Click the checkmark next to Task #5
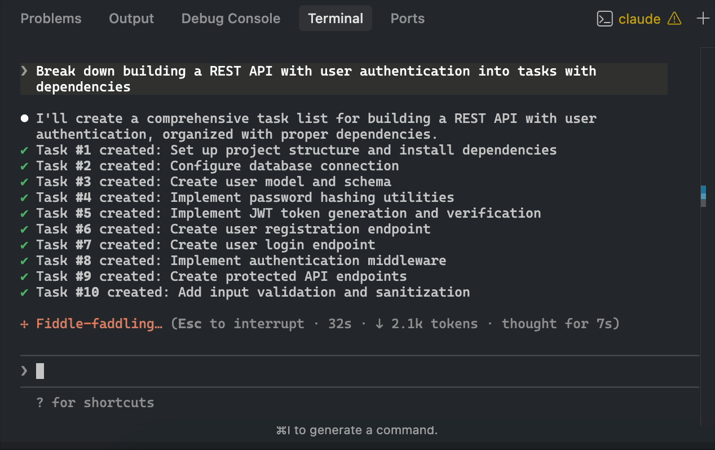The height and width of the screenshot is (450, 715). click(x=24, y=214)
